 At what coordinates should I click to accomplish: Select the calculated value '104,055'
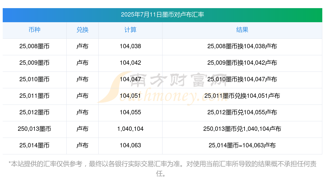130,112
